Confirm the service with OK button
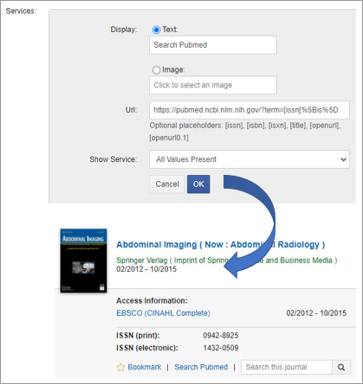The width and height of the screenshot is (363, 384). click(x=198, y=184)
